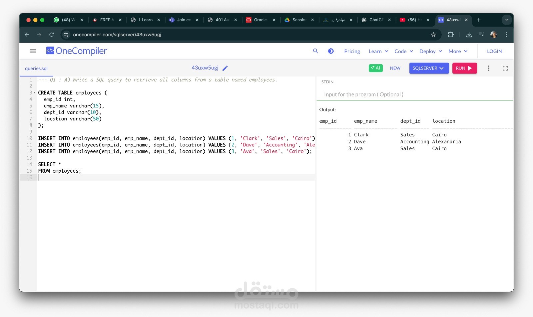533x317 pixels.
Task: Collapse the CREATE TABLE code block
Action: point(35,92)
